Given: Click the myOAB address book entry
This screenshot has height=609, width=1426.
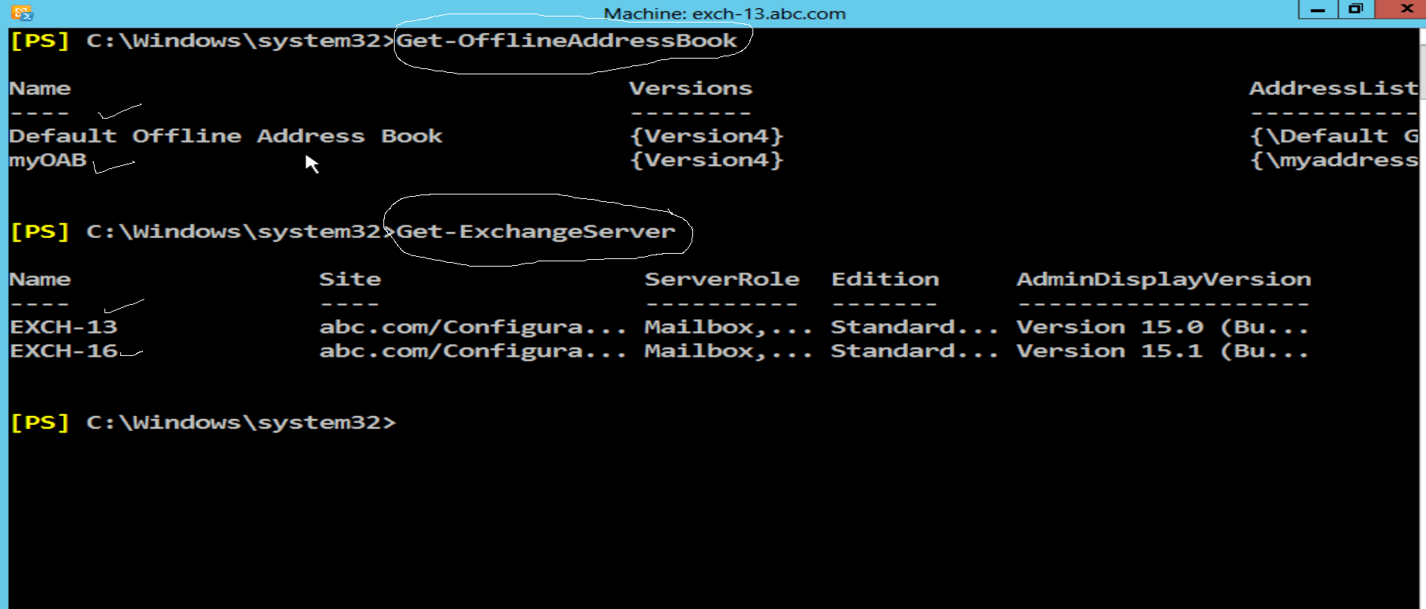Looking at the screenshot, I should [x=47, y=159].
